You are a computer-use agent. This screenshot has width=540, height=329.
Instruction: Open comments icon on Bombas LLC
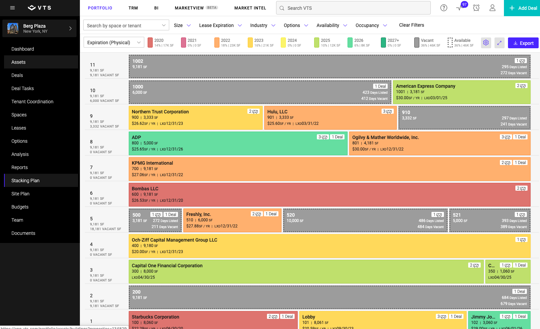point(521,188)
